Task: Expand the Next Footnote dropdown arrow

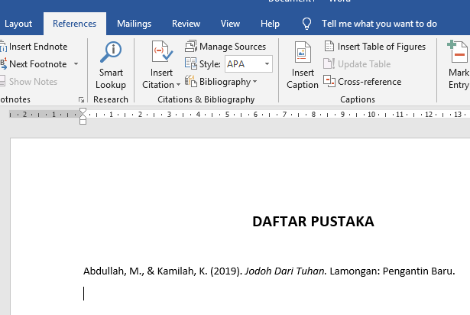Action: pyautogui.click(x=76, y=64)
